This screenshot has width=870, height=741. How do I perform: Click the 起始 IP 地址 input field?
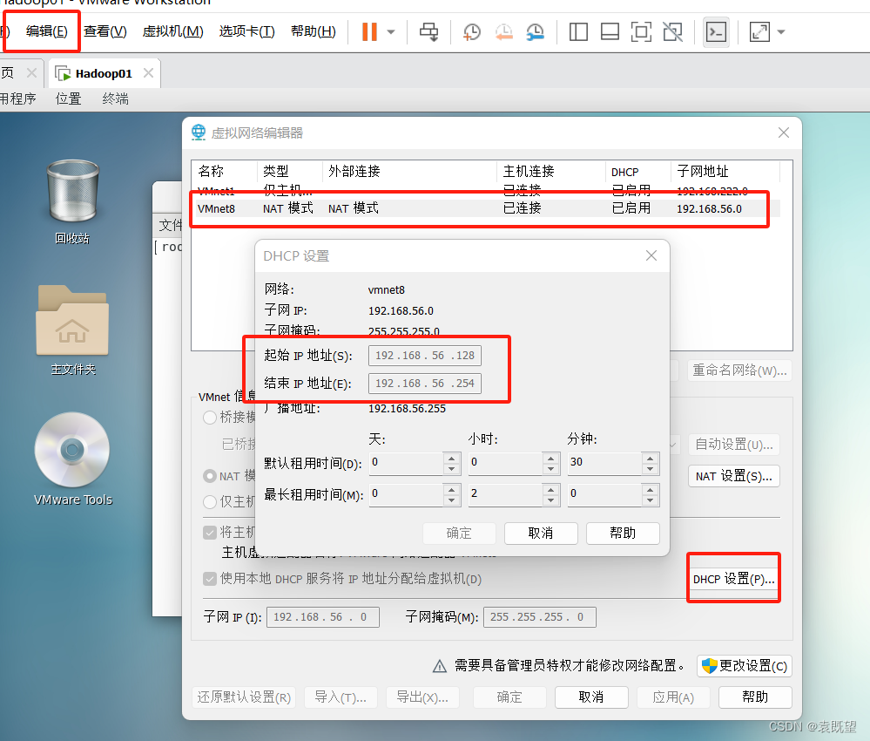425,356
